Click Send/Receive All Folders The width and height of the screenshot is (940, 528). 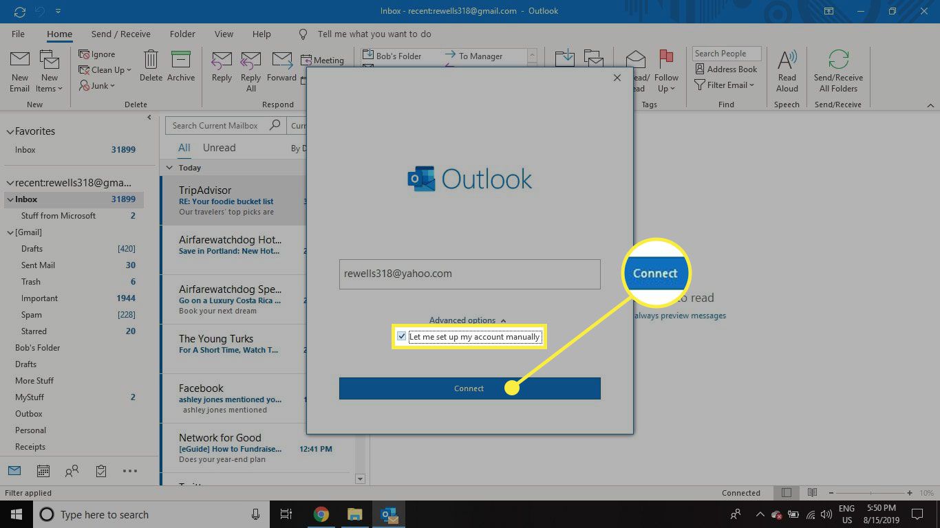(x=838, y=71)
